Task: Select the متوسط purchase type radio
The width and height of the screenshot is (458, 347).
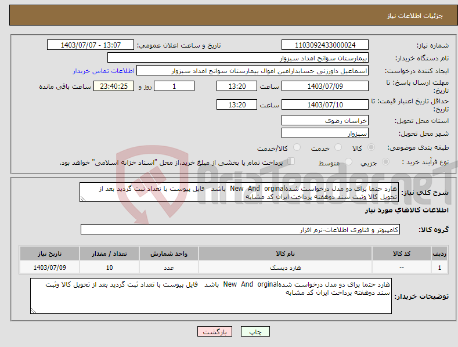Action: point(348,162)
